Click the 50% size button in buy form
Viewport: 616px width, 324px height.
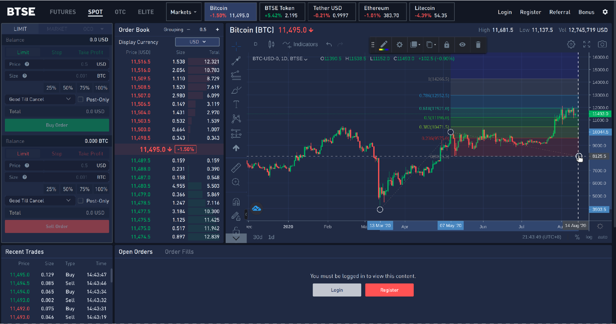(x=68, y=88)
